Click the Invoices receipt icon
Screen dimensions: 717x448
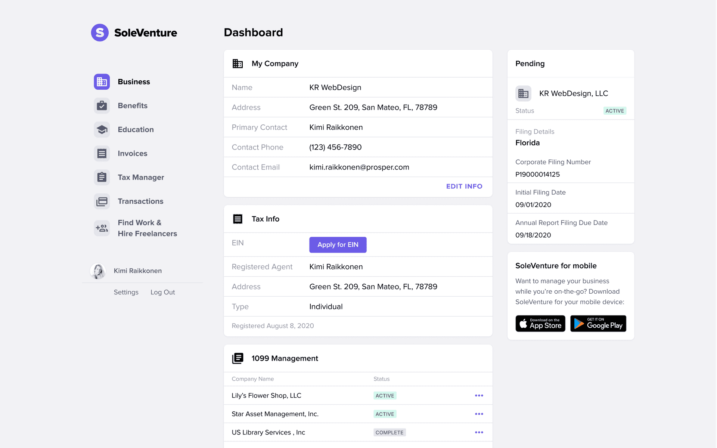pos(102,154)
